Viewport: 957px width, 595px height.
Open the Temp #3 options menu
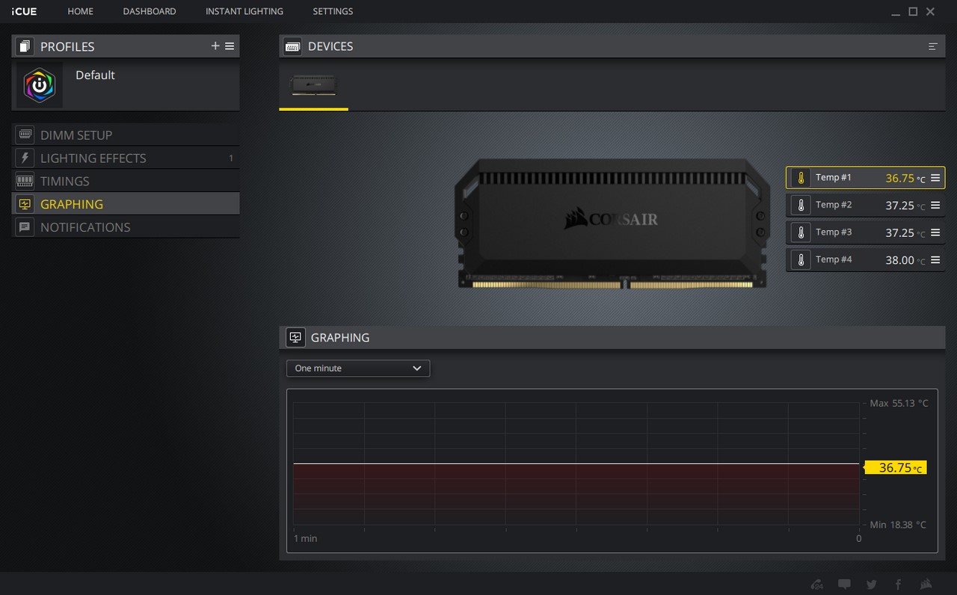point(935,232)
